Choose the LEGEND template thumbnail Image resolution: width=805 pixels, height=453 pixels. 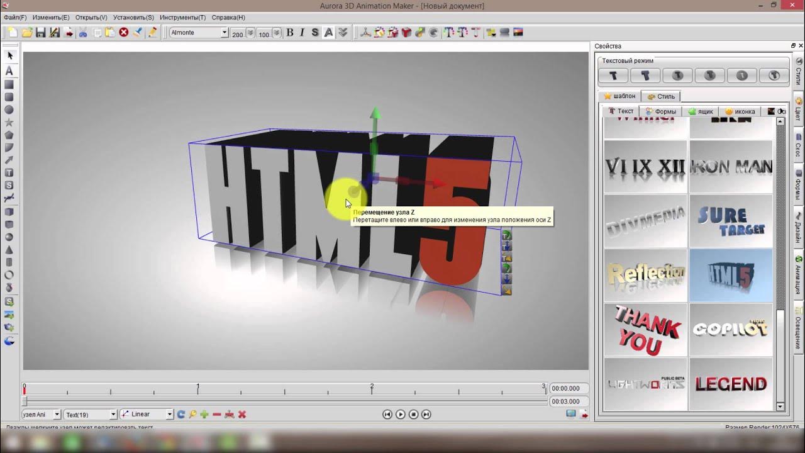coord(731,384)
